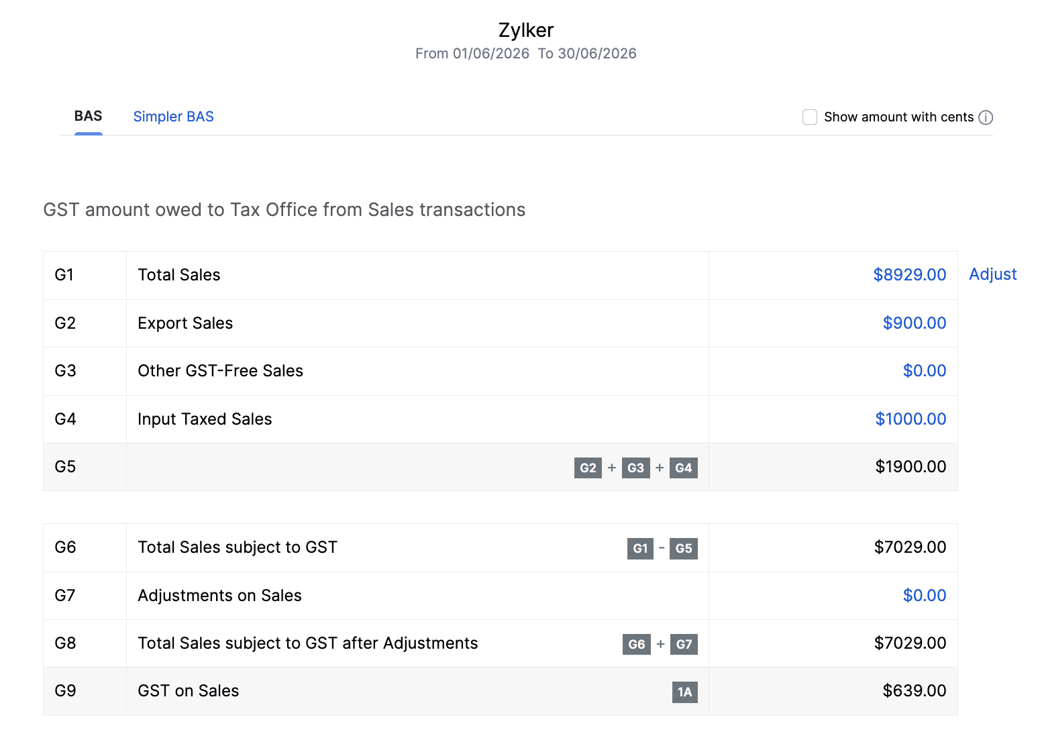Select the Total Sales label

[x=179, y=275]
